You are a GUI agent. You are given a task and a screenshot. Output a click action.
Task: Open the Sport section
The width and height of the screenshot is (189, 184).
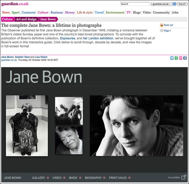tap(15, 13)
